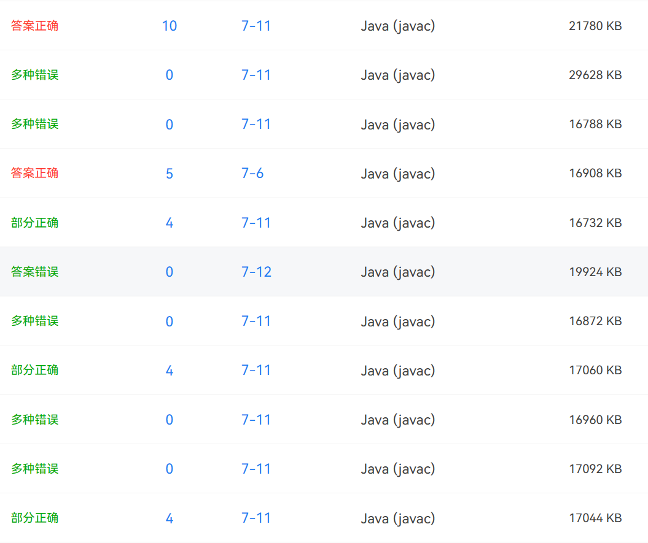Click 多种错误 status in the 17092 KB row
Image resolution: width=648 pixels, height=543 pixels.
(x=34, y=469)
